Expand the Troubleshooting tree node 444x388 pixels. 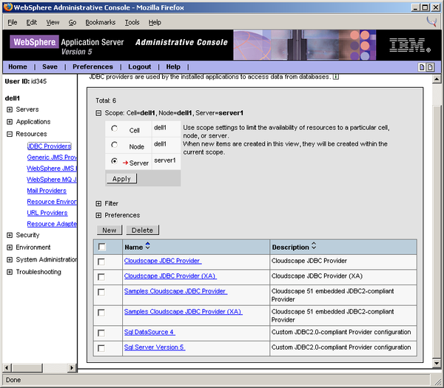point(10,272)
